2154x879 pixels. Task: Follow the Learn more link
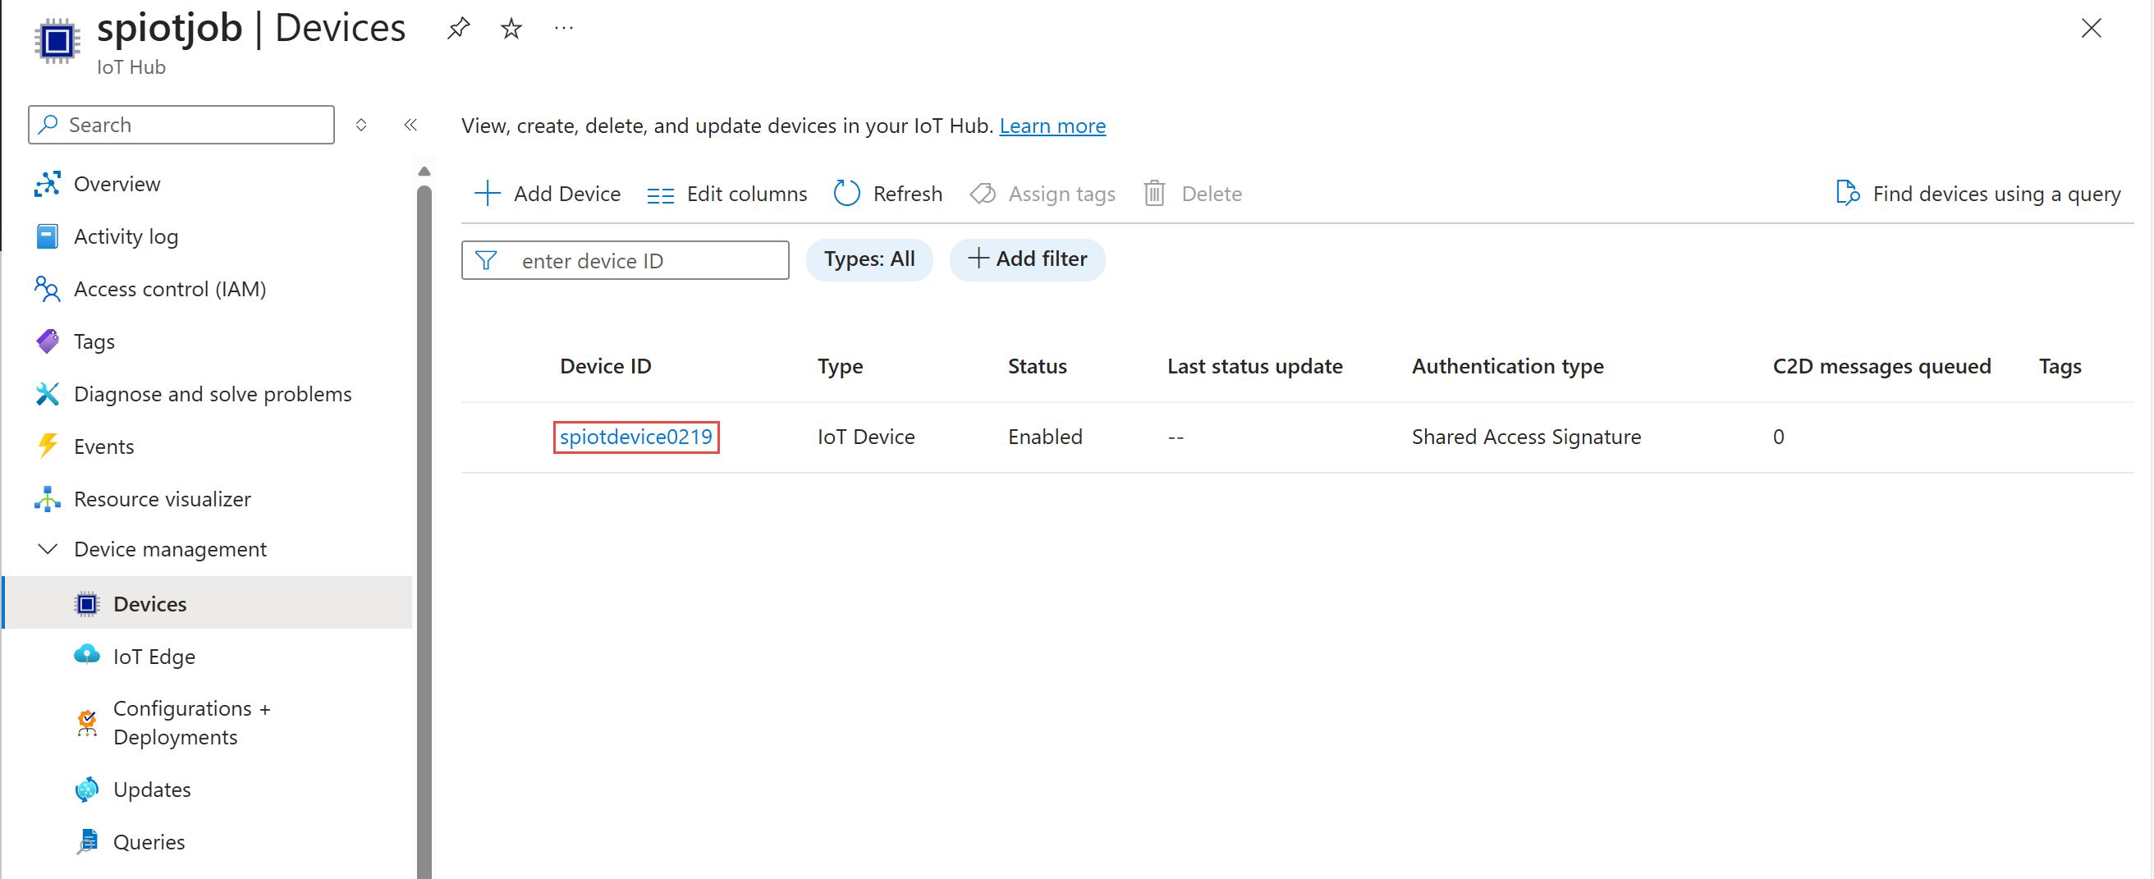(x=1052, y=126)
